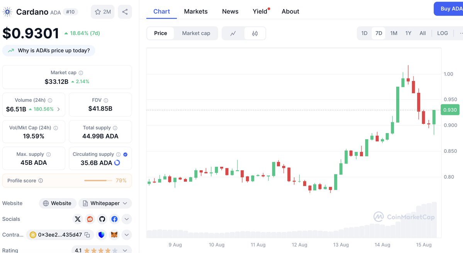The height and width of the screenshot is (253, 463).
Task: Click the blue shield wallet icon
Action: 102,235
